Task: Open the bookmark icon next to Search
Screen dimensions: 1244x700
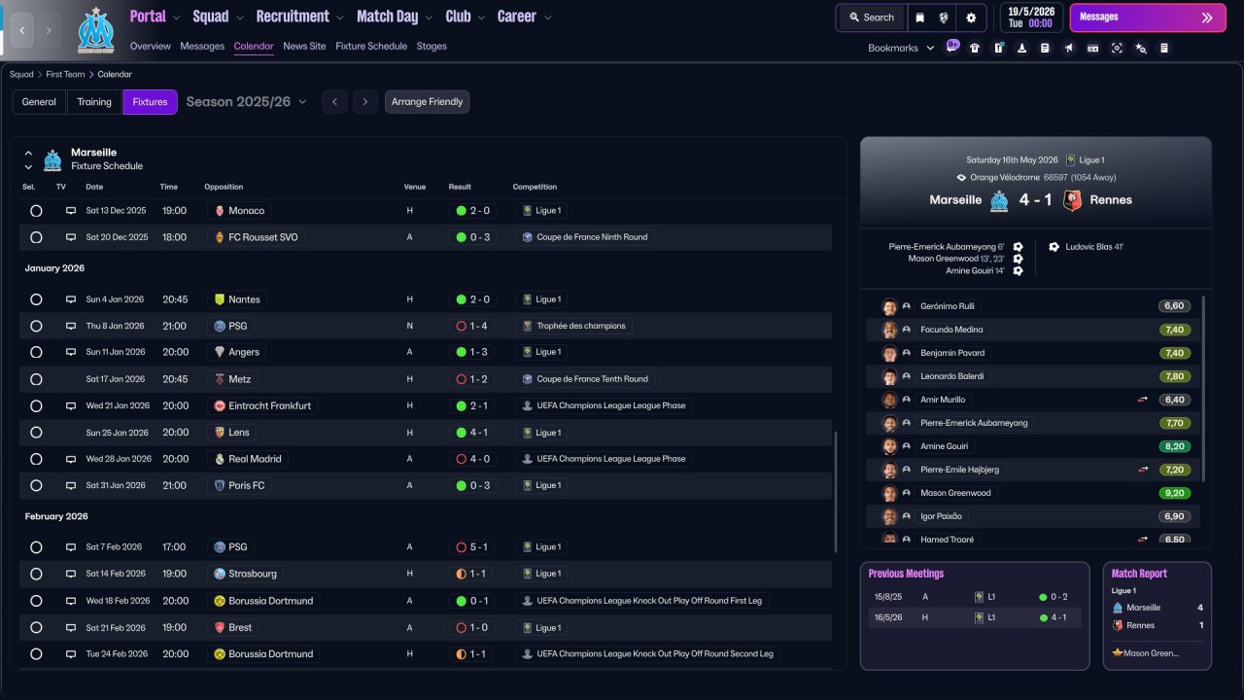Action: coord(919,17)
